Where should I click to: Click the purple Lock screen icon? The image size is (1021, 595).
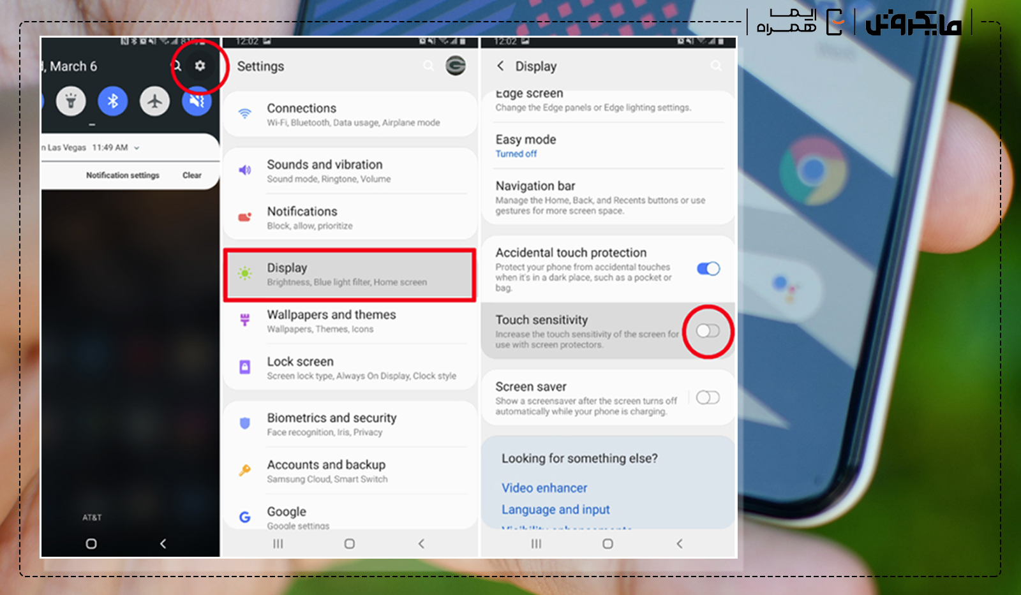244,367
